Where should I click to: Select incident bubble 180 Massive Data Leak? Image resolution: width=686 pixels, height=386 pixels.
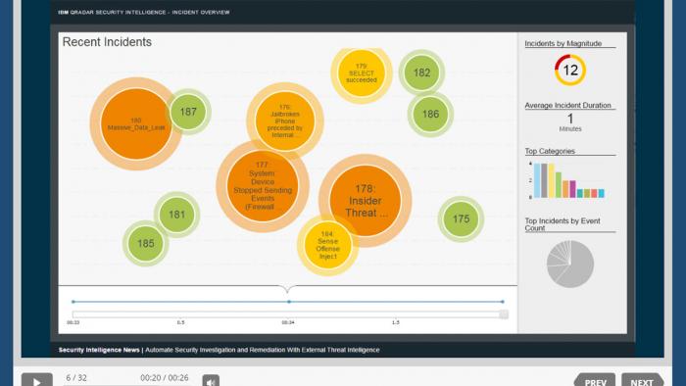(136, 123)
